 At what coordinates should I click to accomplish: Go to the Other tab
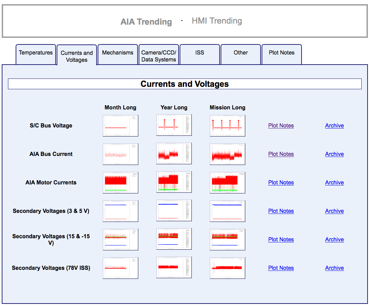click(240, 53)
